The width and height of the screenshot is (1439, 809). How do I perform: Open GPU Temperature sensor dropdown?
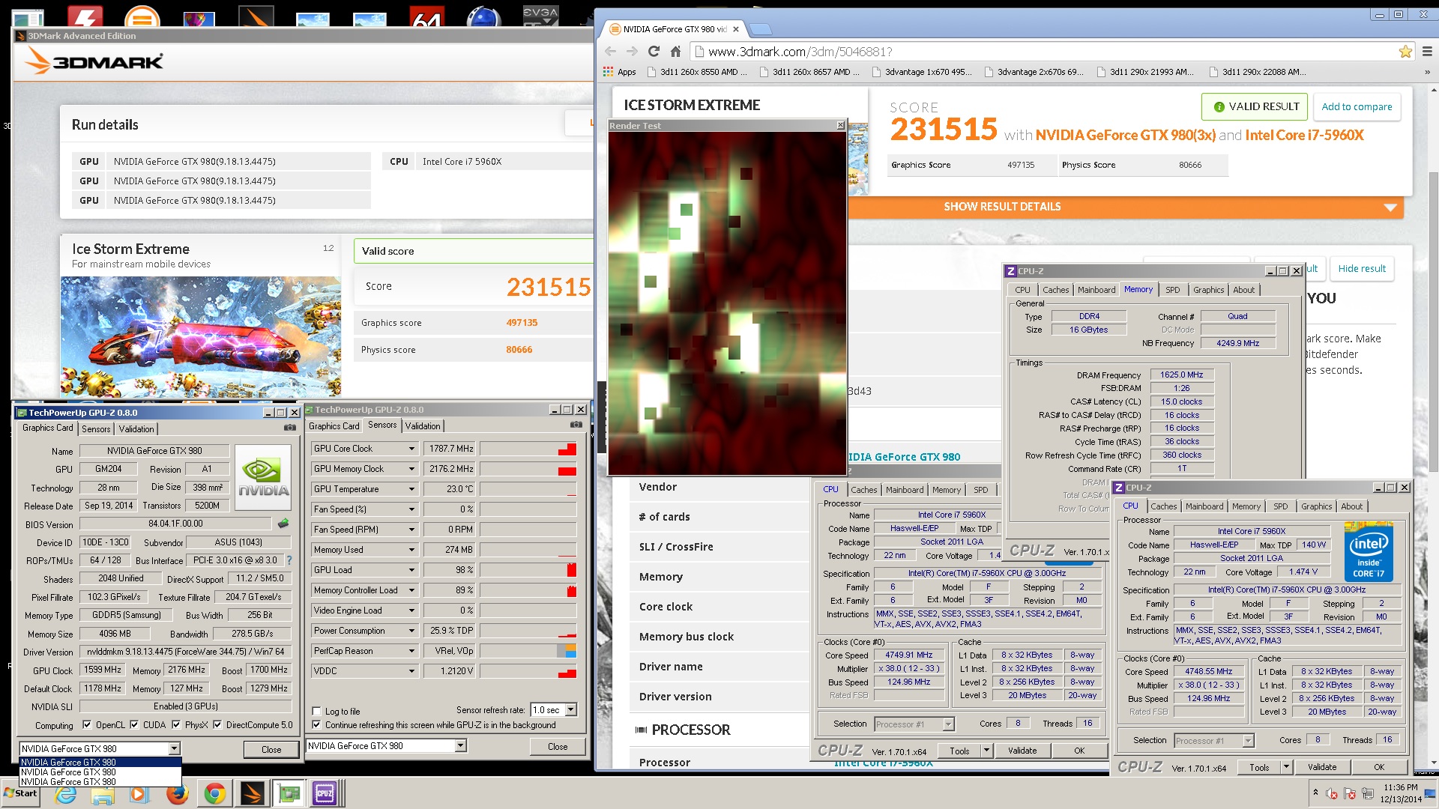[x=411, y=489]
